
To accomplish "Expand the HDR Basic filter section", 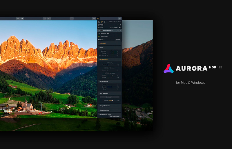I will pos(110,43).
